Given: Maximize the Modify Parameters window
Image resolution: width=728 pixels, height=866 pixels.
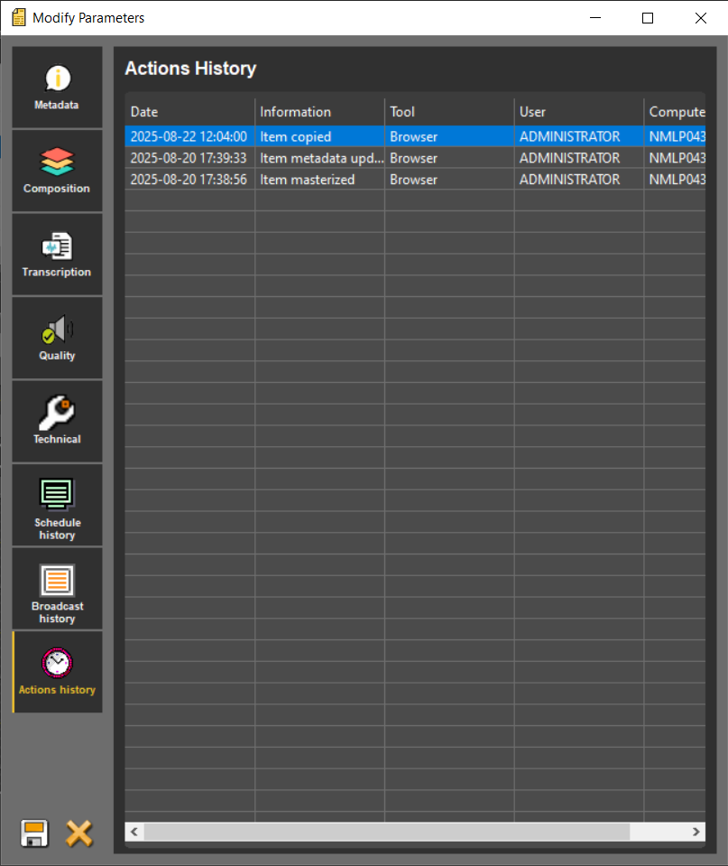Looking at the screenshot, I should point(648,18).
